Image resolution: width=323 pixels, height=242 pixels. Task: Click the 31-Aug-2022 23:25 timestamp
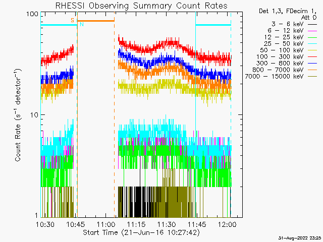(x=300, y=238)
